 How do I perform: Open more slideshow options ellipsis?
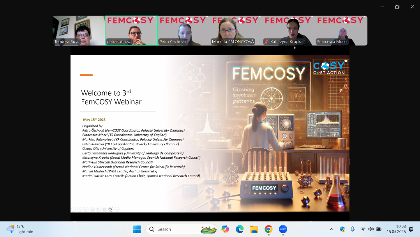click(x=117, y=209)
